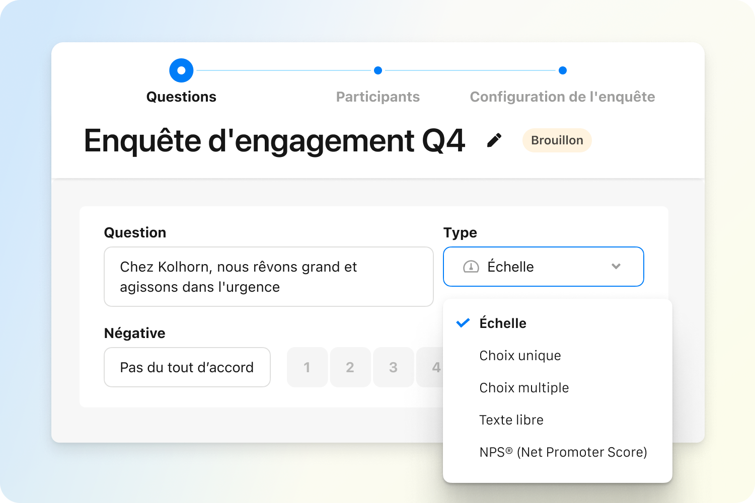755x503 pixels.
Task: Click the Type field label
Action: [x=460, y=232]
